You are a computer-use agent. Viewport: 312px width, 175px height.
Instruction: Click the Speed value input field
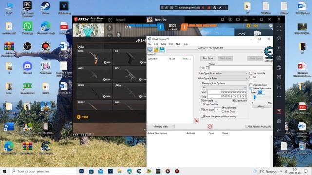tap(261, 92)
